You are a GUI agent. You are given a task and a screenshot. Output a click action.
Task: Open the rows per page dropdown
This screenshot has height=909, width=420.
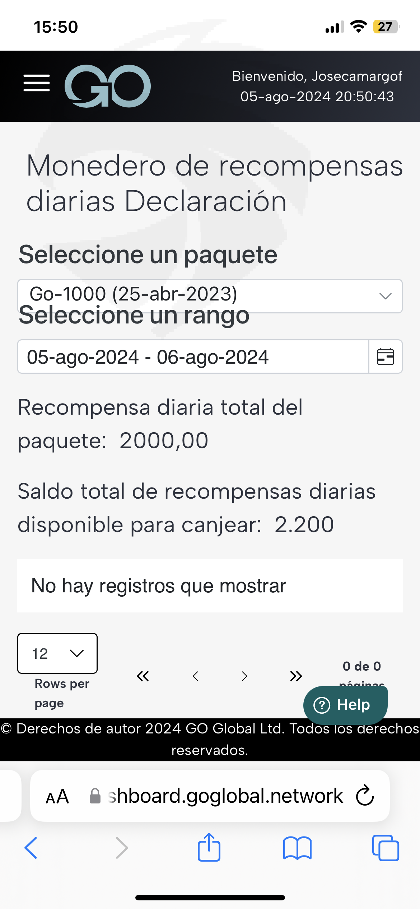[x=57, y=653]
